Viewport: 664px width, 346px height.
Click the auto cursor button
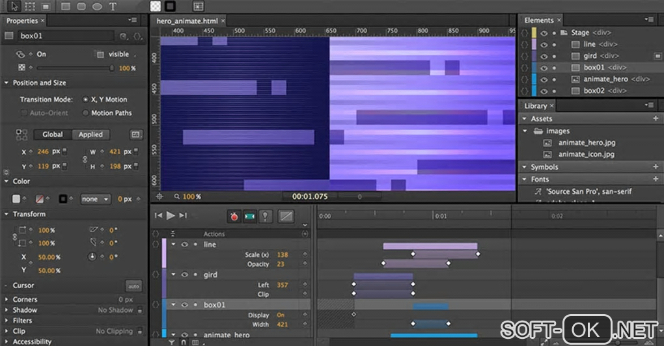pos(133,286)
